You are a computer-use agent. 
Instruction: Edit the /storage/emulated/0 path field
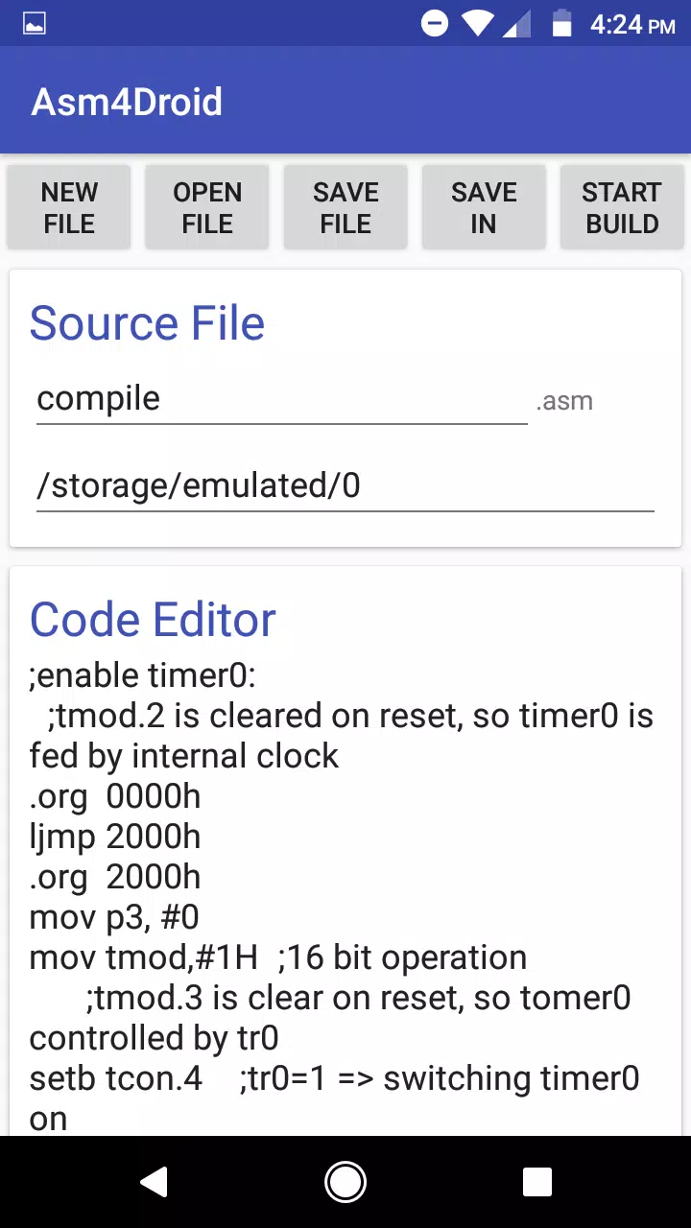tap(345, 486)
